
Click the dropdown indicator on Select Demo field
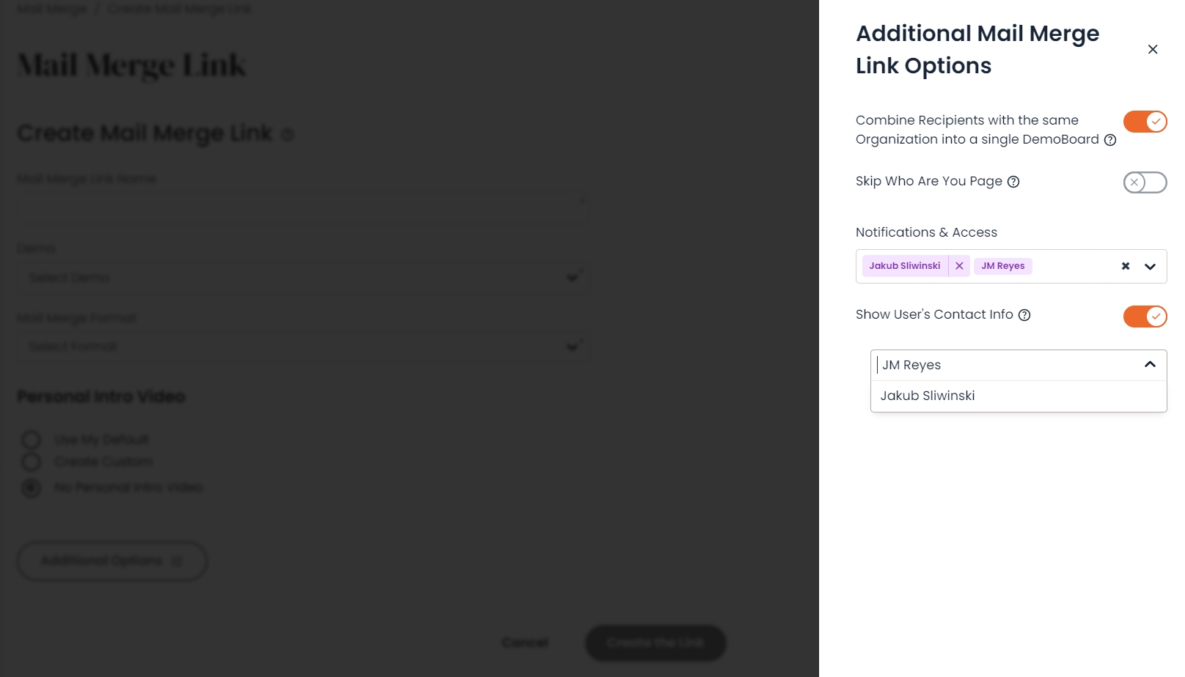coord(571,277)
